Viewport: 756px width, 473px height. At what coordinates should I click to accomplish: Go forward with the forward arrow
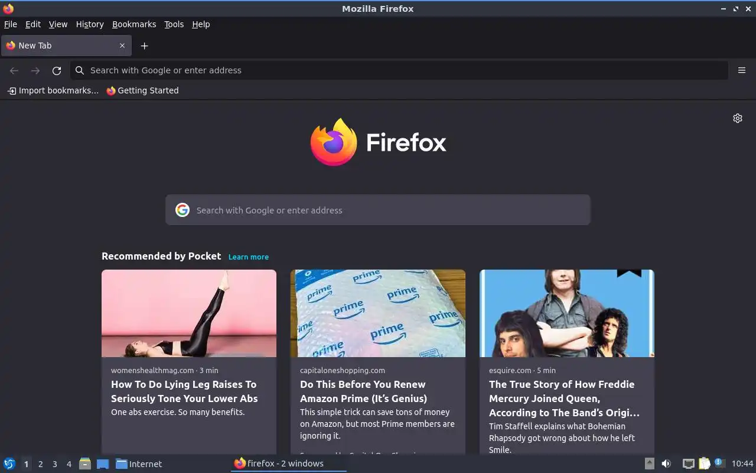point(35,70)
